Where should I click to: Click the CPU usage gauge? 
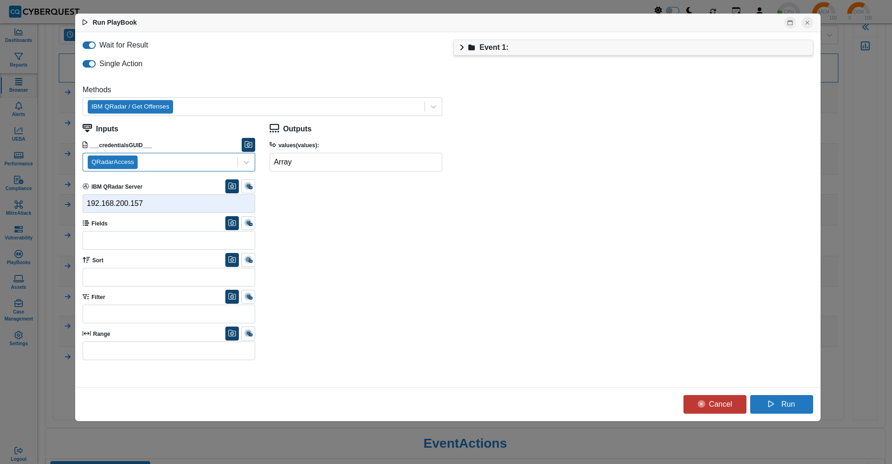788,11
